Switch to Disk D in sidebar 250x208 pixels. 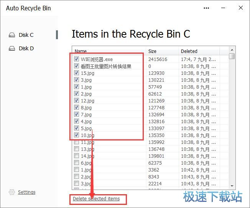26,48
